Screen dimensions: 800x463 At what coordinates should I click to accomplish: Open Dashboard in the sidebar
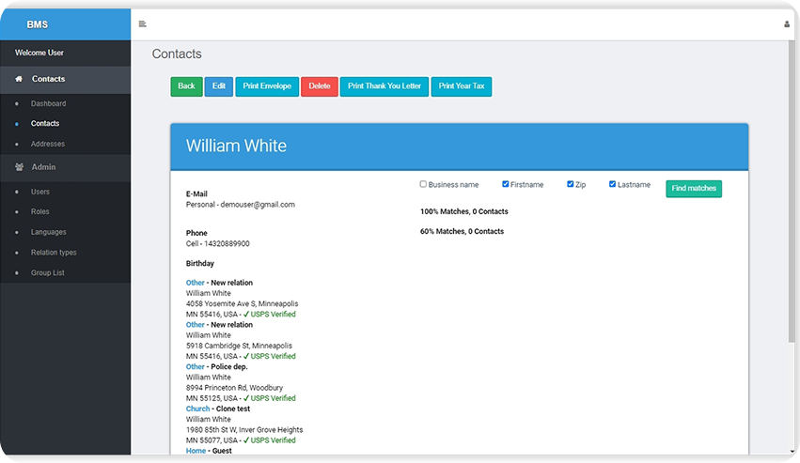tap(48, 103)
